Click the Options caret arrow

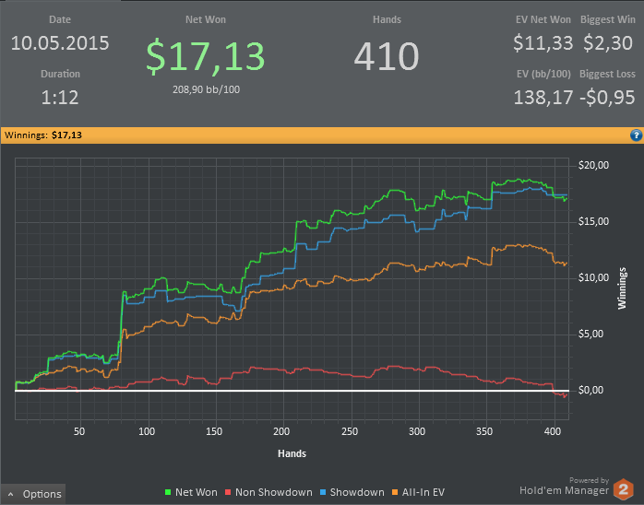pos(11,494)
